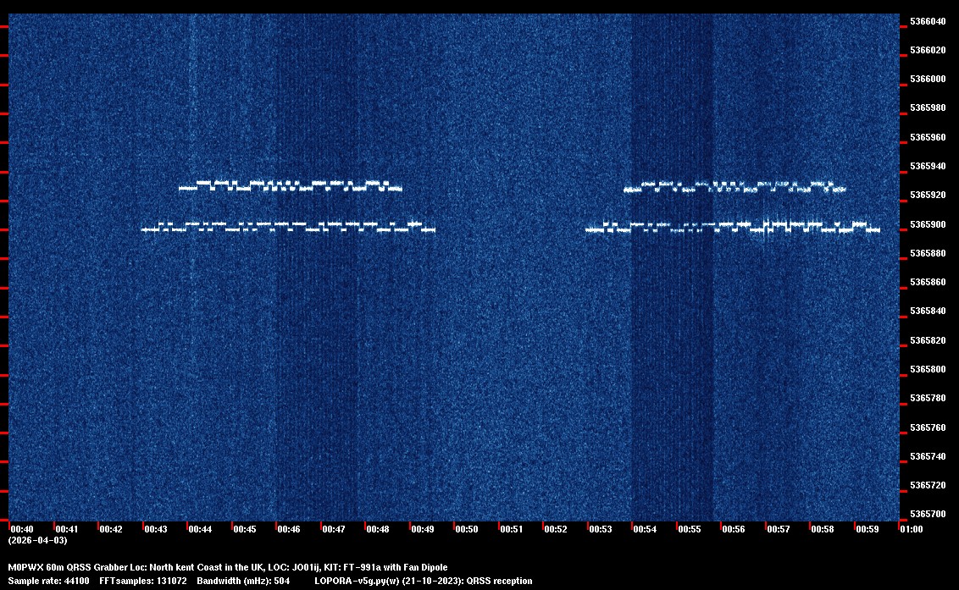This screenshot has width=959, height=590.
Task: Click the upper signal trace on the right
Action: (x=734, y=187)
